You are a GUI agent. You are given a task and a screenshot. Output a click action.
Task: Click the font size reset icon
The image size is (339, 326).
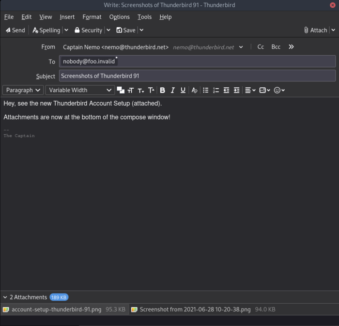131,90
